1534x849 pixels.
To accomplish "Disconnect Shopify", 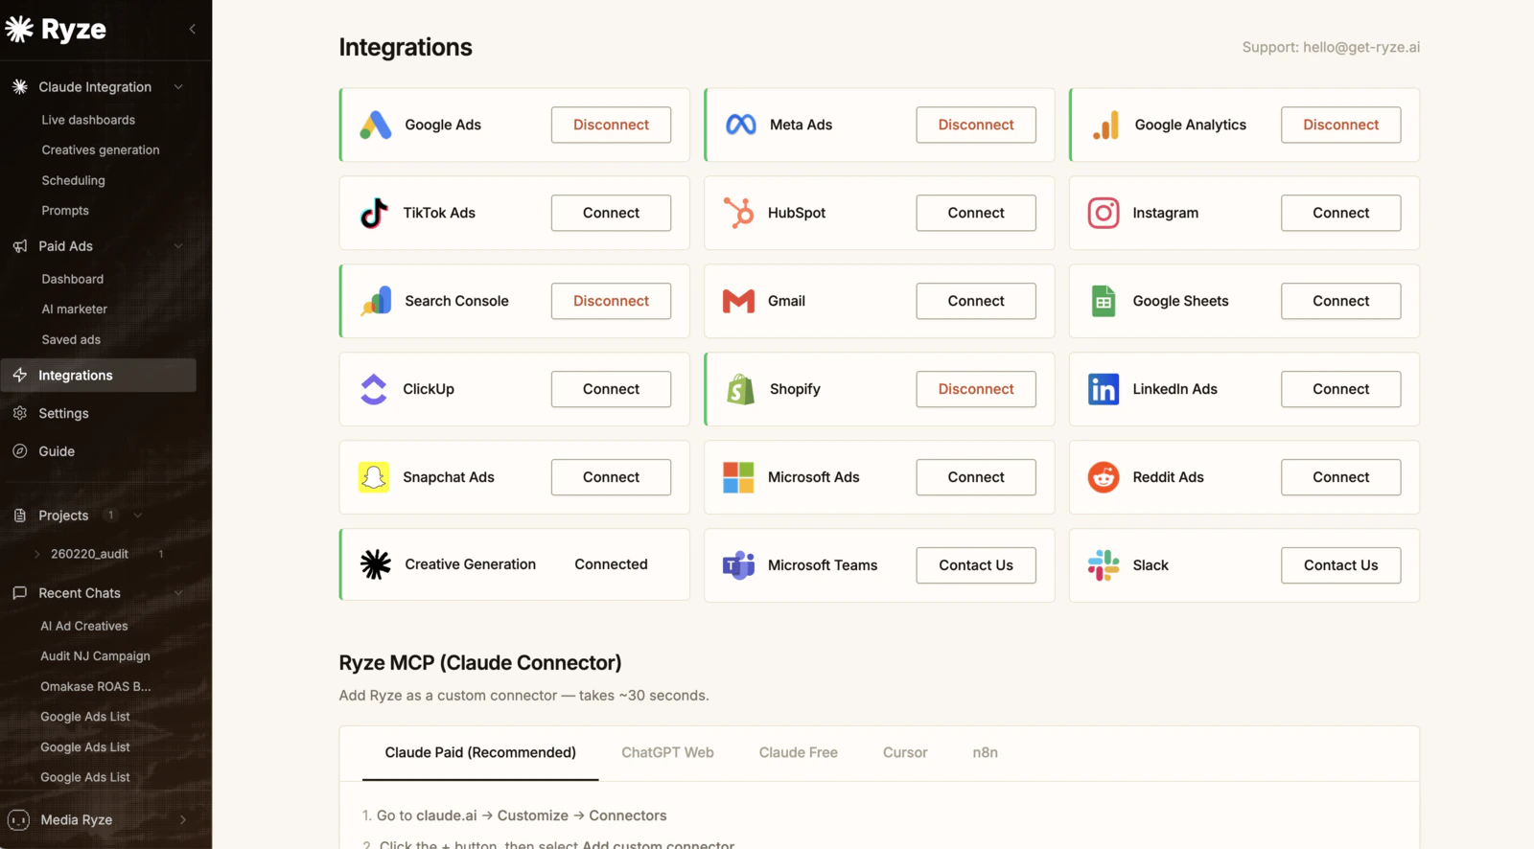I will (x=976, y=389).
